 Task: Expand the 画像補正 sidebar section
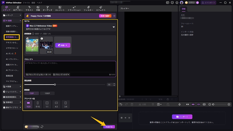point(12,102)
